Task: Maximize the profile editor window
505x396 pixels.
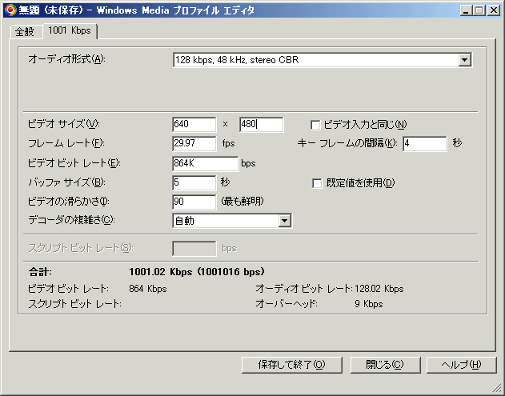Action: 479,10
